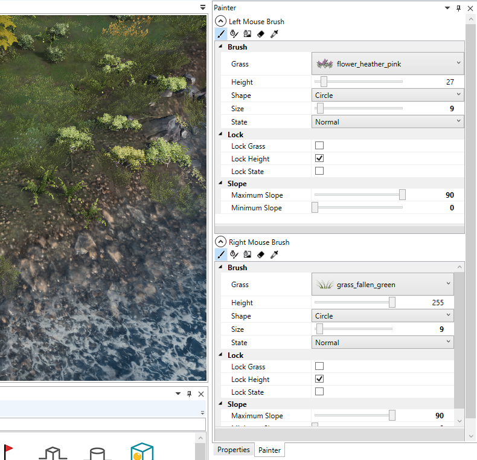
Task: Pin the Painter panel
Action: (458, 8)
